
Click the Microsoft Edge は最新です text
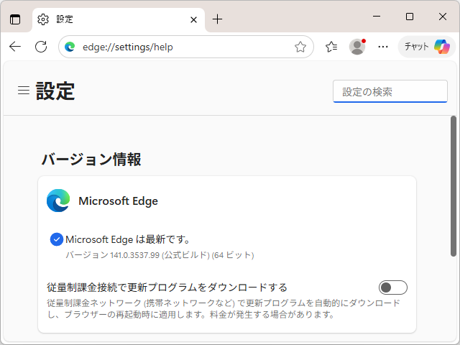point(128,239)
